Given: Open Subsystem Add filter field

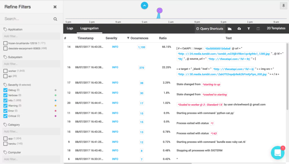Looking at the screenshot, I should pyautogui.click(x=31, y=64).
